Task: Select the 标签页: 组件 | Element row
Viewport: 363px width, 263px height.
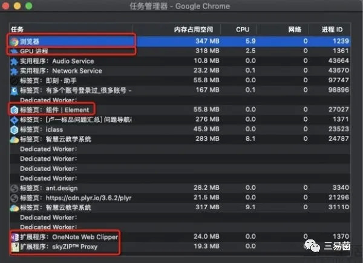Action: coord(180,110)
